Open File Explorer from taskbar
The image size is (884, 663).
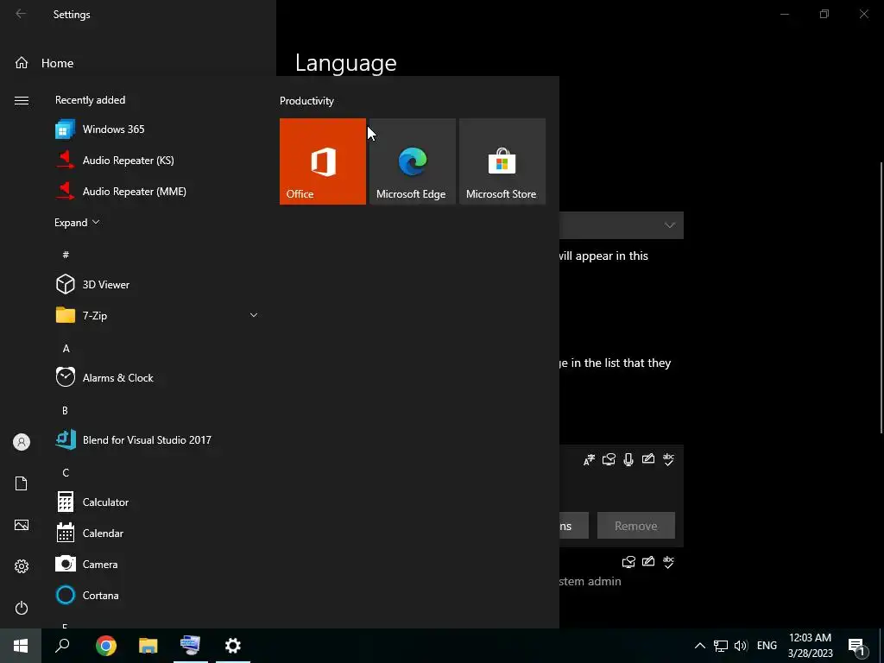pos(148,646)
